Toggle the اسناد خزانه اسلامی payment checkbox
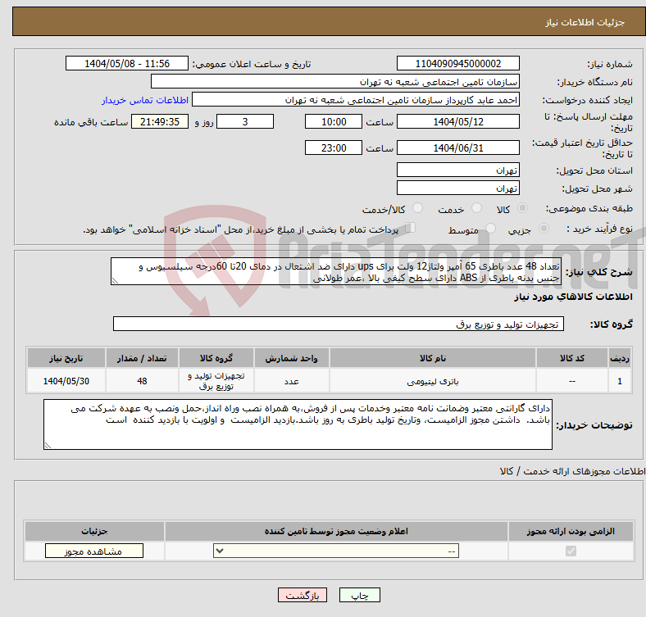Image resolution: width=646 pixels, height=617 pixels. click(x=412, y=229)
